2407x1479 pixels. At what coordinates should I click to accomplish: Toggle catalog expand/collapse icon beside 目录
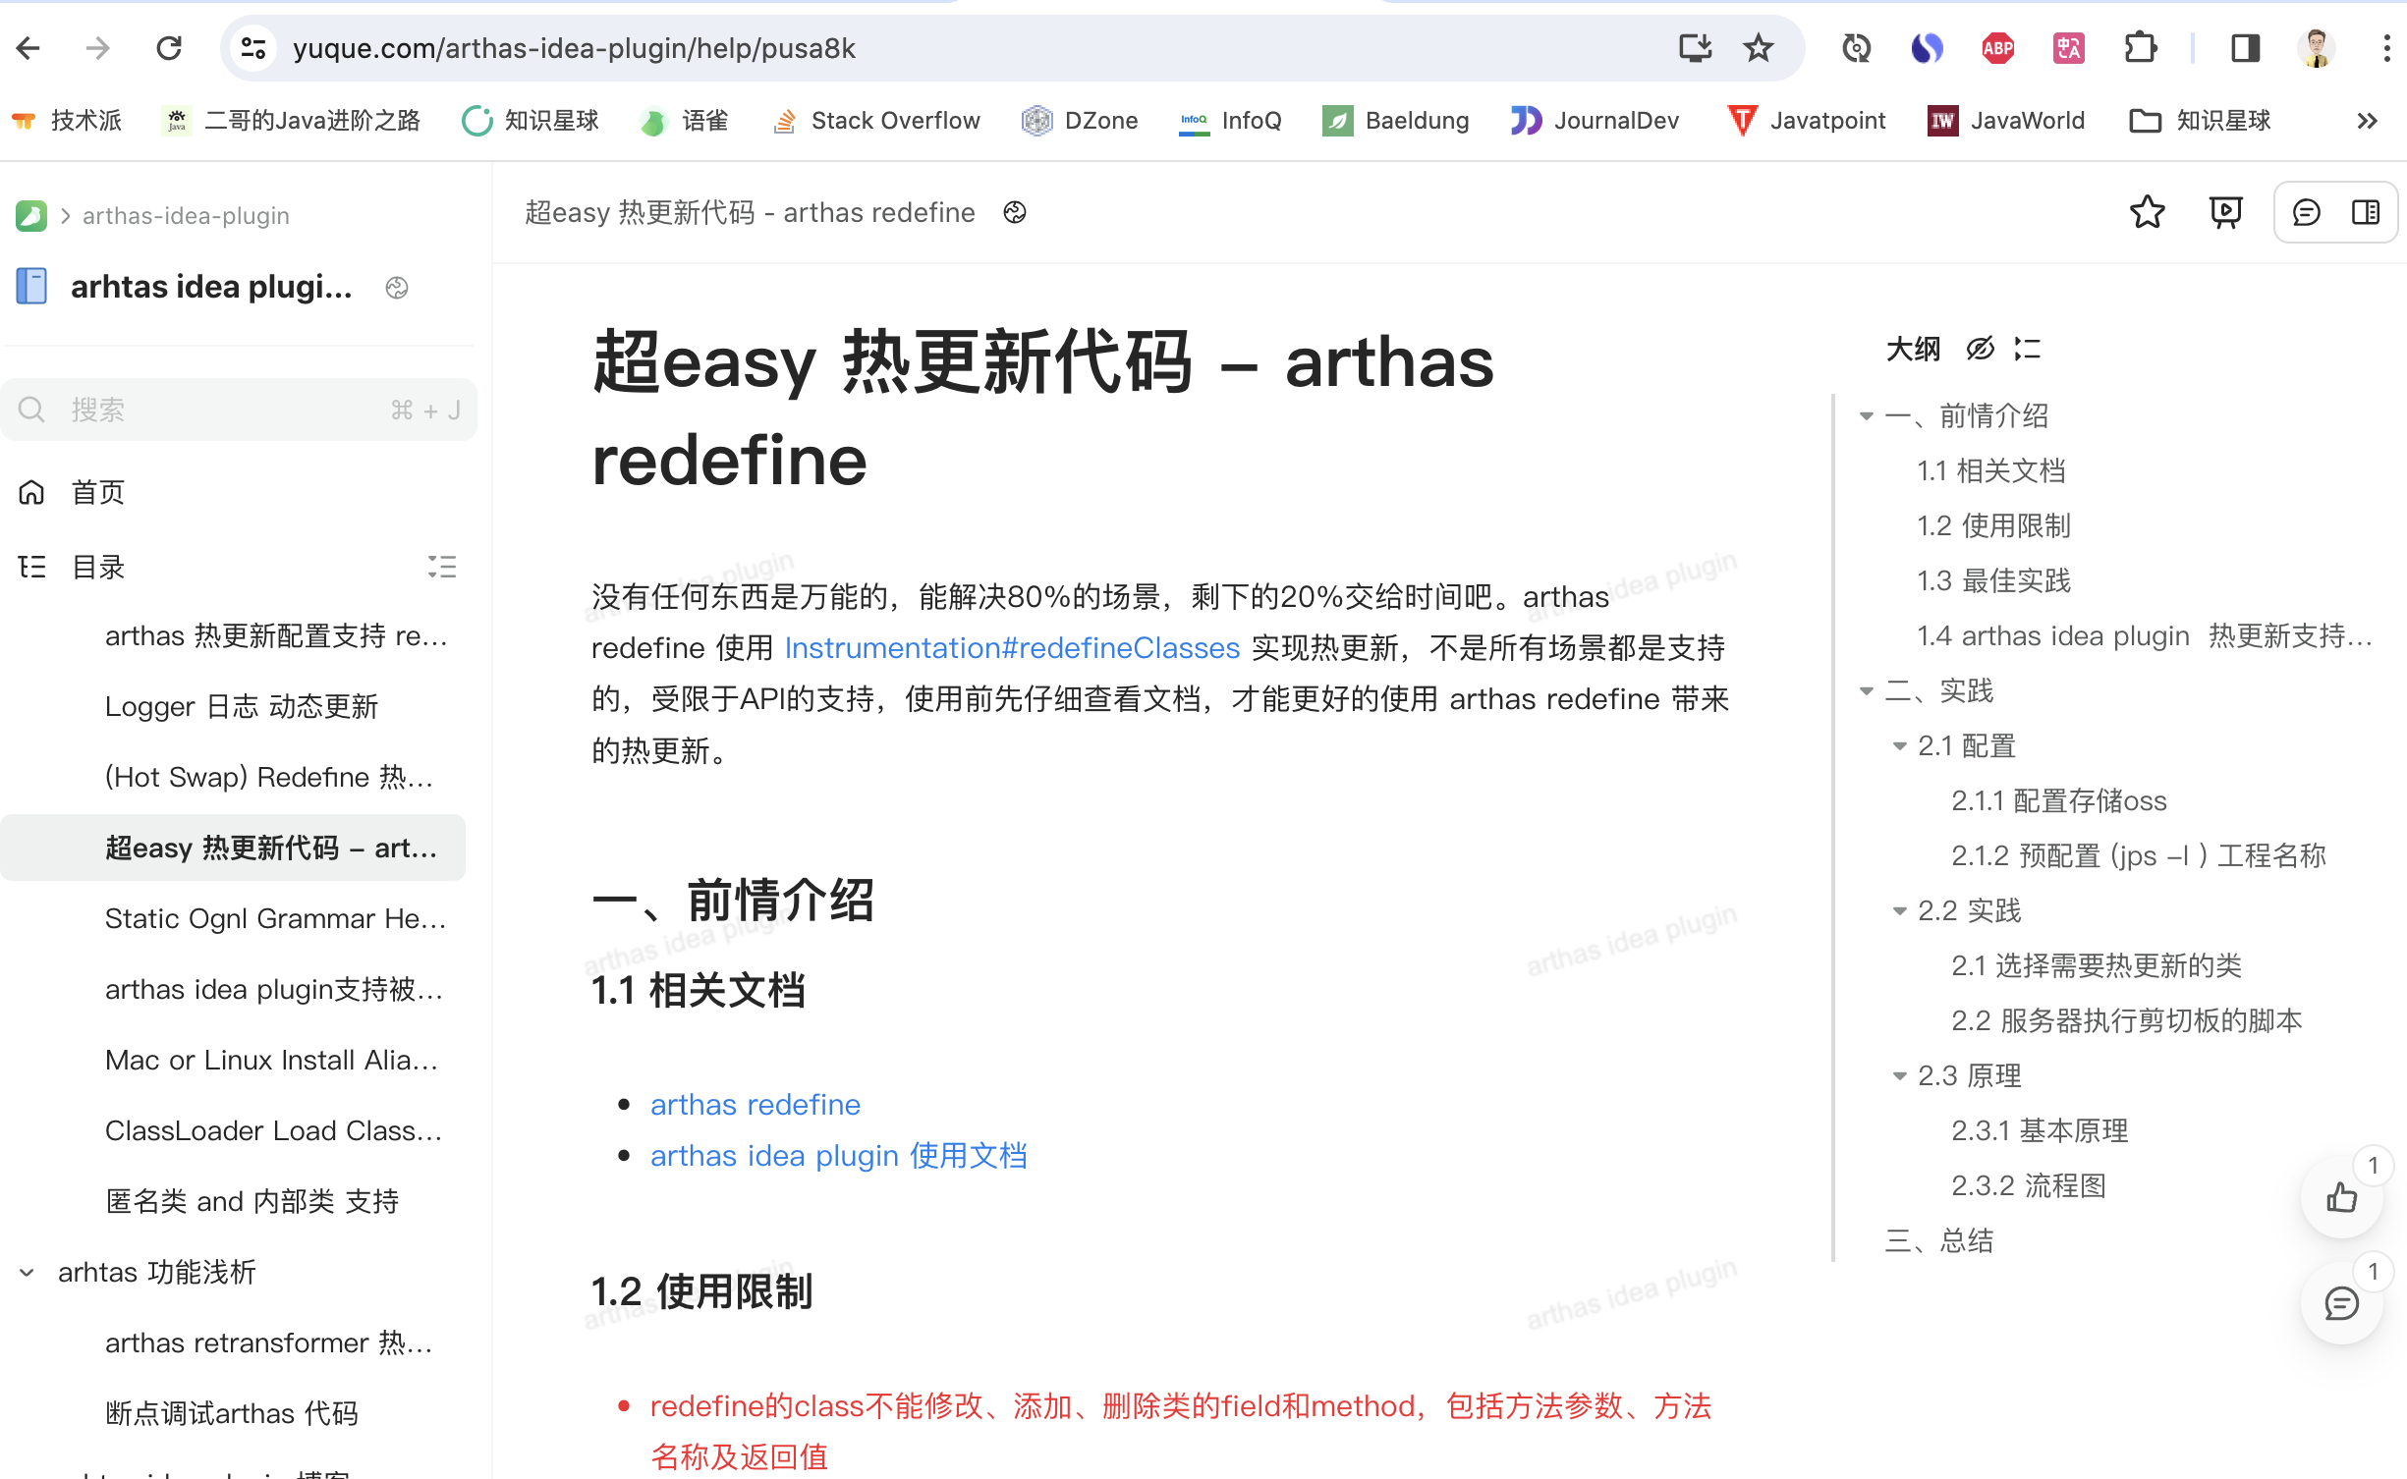[442, 567]
